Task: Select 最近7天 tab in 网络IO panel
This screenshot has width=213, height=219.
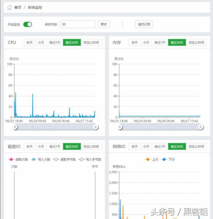Action: (160, 146)
